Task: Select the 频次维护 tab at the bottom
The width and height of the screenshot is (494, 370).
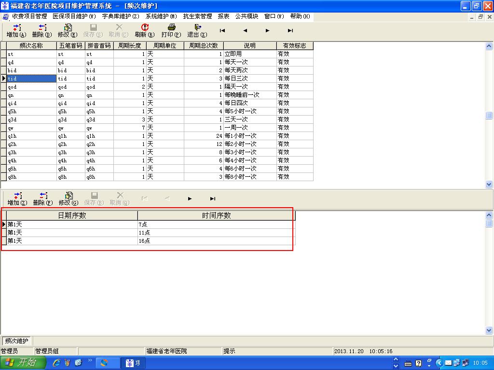Action: 17,341
